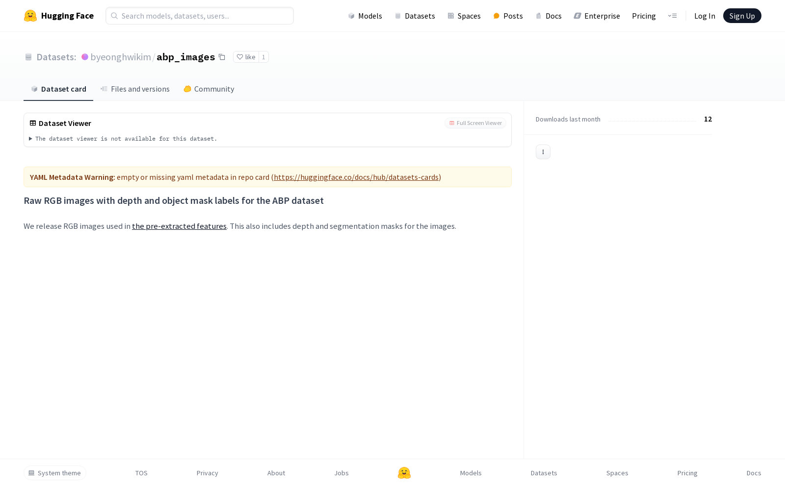
Task: Open Enterprise in top navigation
Action: click(x=597, y=16)
